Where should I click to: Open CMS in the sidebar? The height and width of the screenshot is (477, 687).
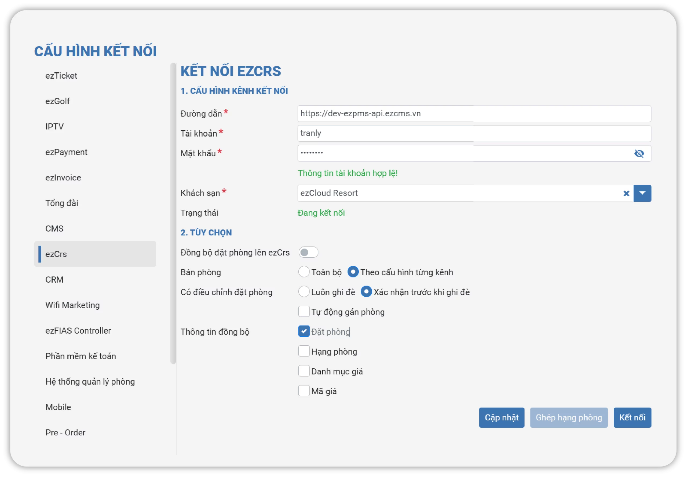[x=95, y=229]
